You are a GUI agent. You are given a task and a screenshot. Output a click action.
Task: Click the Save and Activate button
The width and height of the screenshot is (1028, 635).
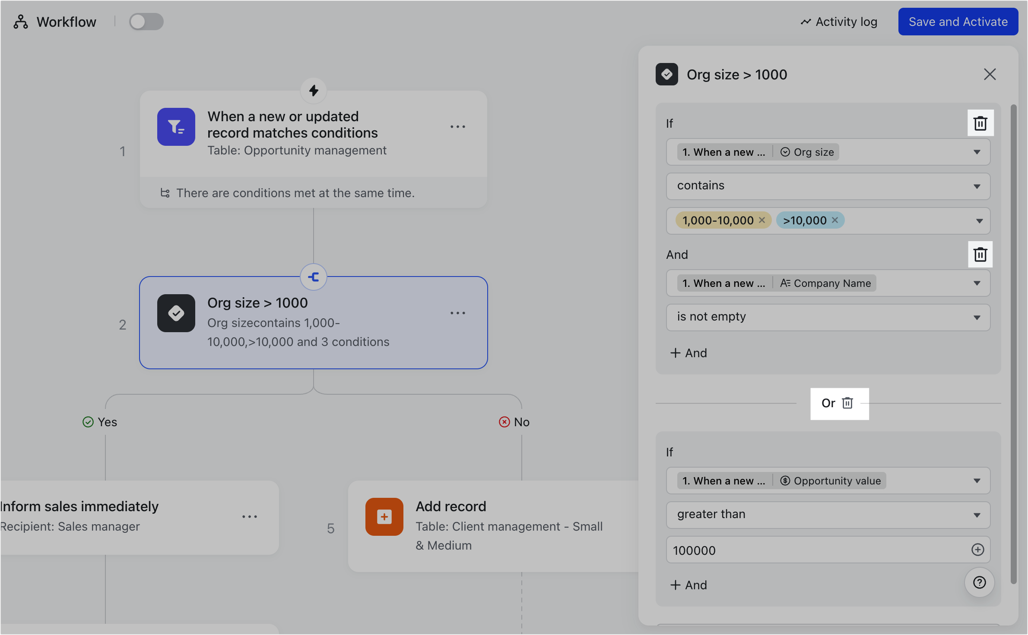(958, 21)
